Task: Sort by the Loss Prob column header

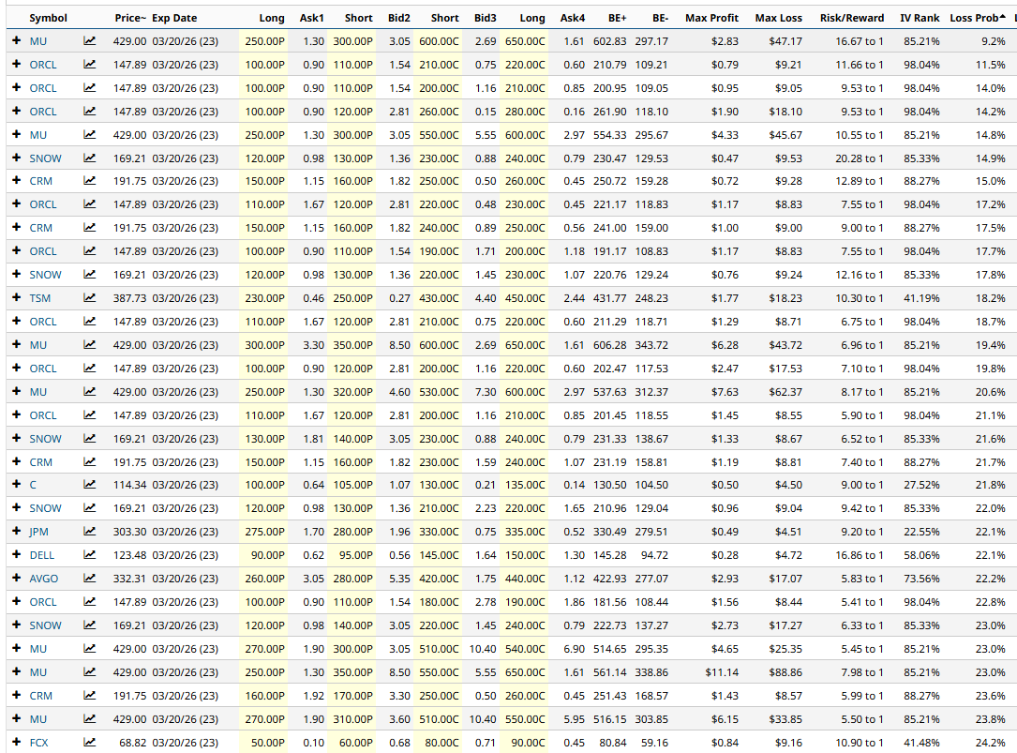Action: click(977, 18)
